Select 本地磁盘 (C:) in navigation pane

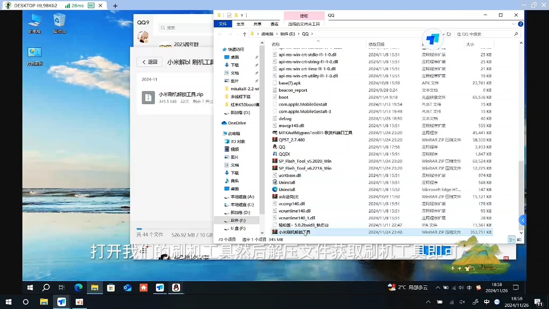click(x=242, y=204)
